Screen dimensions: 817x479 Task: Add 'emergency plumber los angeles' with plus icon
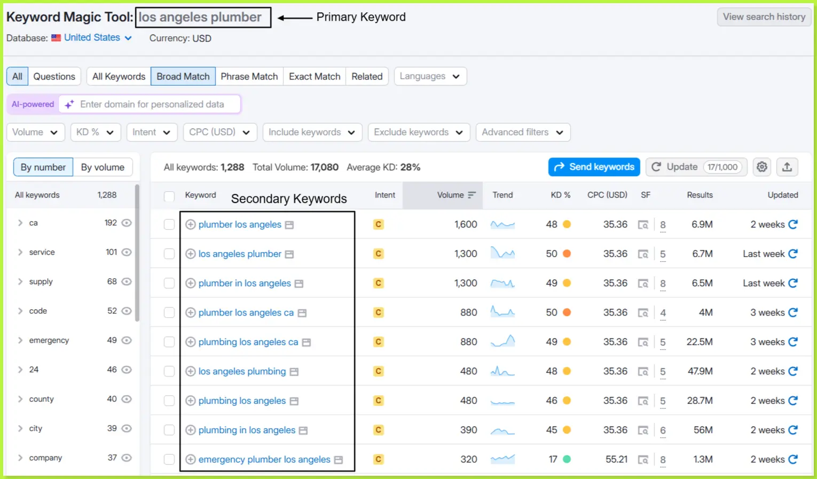pos(190,460)
